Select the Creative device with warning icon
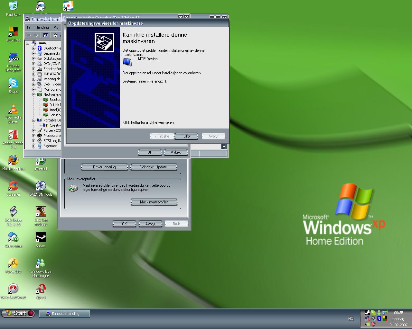Viewport: 412px width, 329px height. click(x=55, y=125)
